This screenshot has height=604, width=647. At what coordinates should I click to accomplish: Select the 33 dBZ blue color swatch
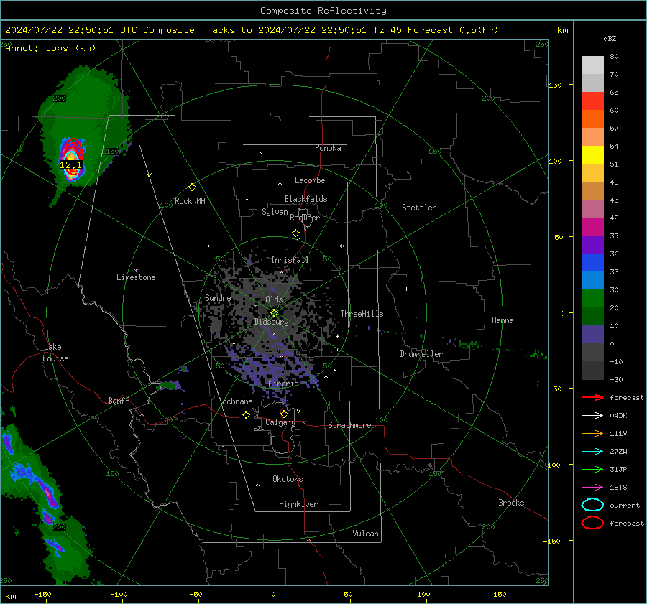pos(592,281)
